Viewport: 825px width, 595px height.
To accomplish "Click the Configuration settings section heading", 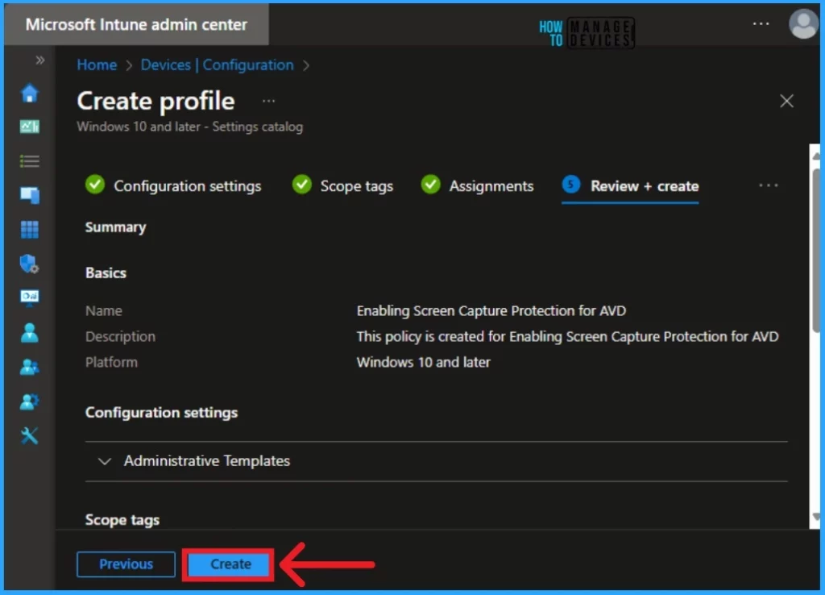I will pyautogui.click(x=161, y=412).
